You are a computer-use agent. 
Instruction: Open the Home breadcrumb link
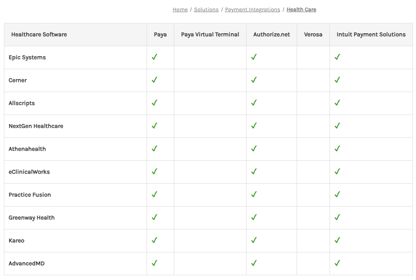click(180, 10)
